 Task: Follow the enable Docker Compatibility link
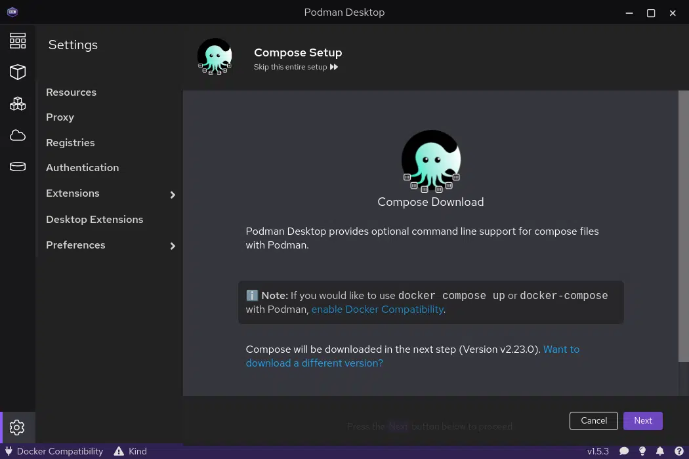coord(377,309)
